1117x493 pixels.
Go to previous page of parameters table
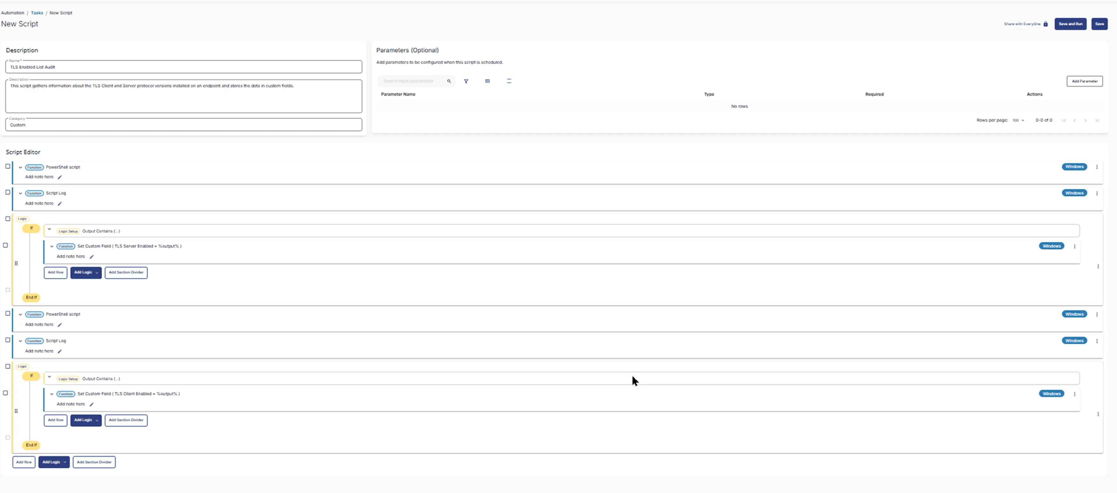[1075, 121]
